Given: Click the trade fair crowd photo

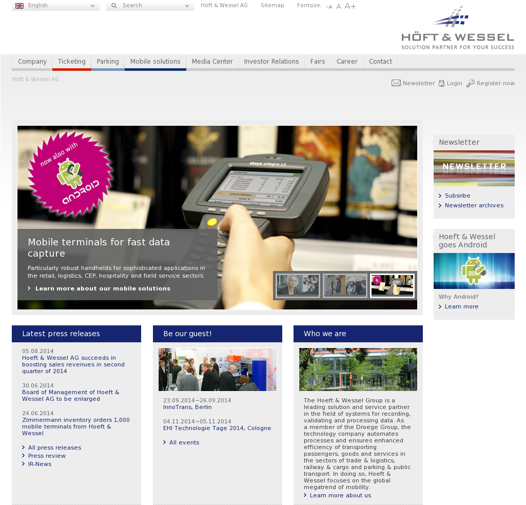Looking at the screenshot, I should point(218,370).
